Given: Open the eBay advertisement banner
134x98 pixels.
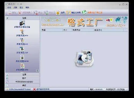Looking at the screenshot, I should point(117,22).
